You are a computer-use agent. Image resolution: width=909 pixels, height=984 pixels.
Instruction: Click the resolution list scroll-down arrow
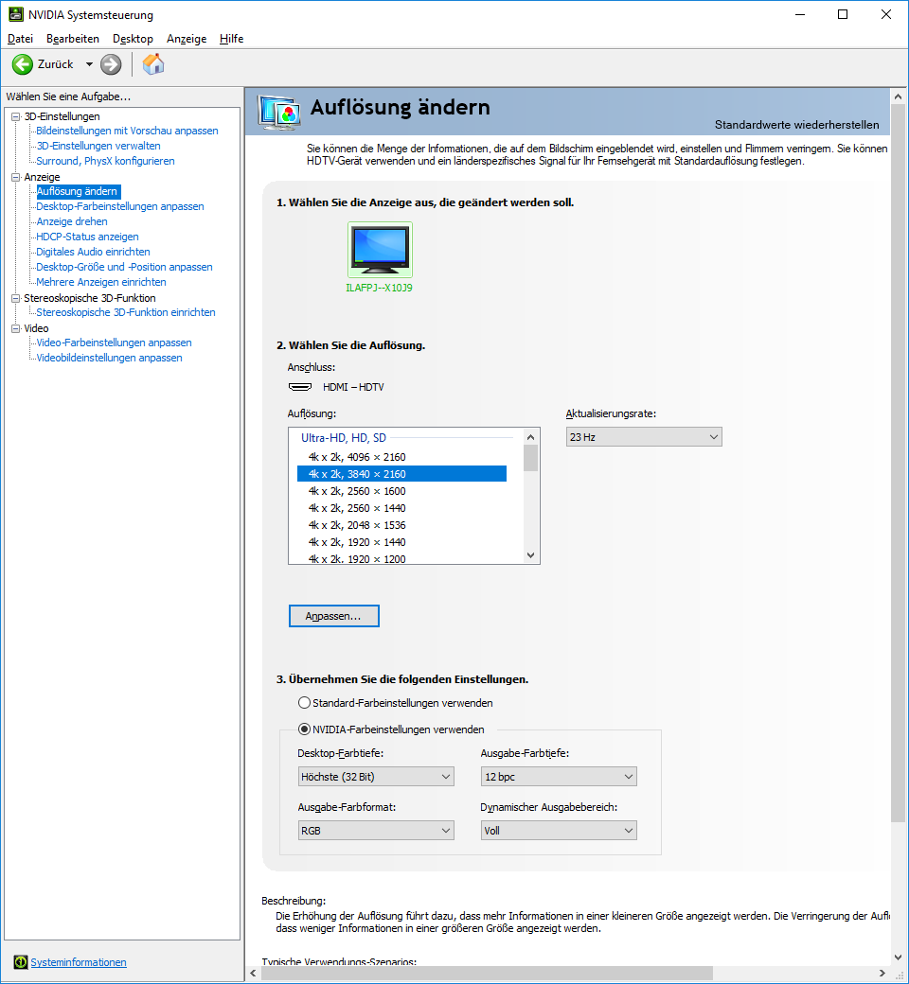531,555
